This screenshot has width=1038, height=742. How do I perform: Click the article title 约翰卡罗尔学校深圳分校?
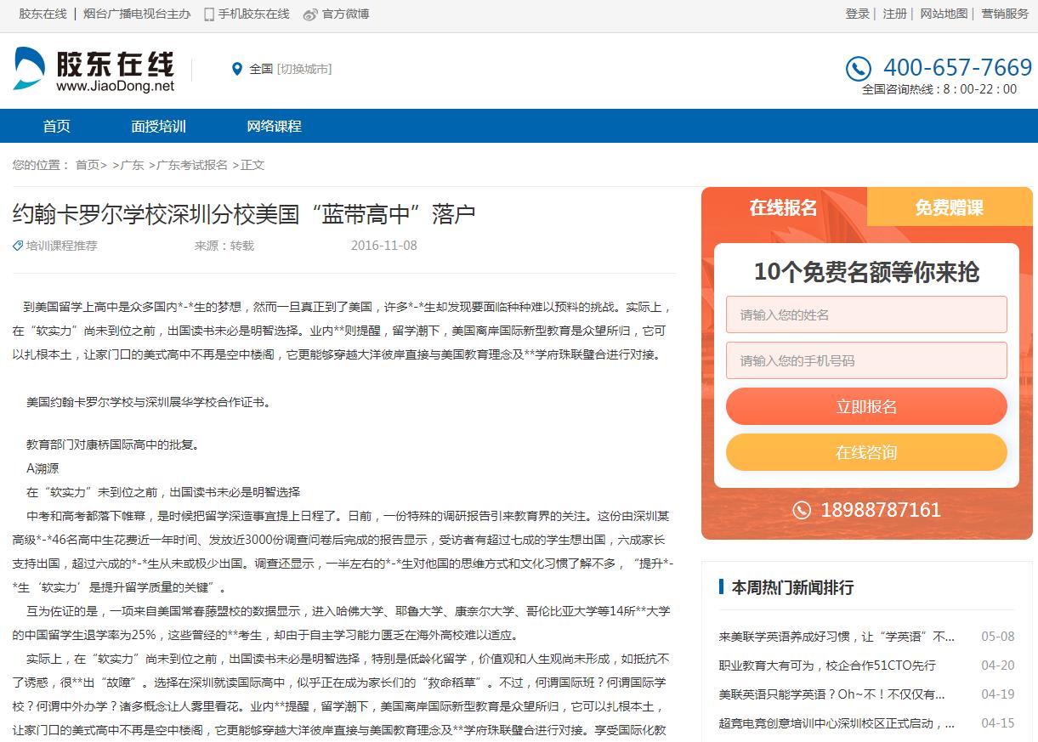point(243,213)
